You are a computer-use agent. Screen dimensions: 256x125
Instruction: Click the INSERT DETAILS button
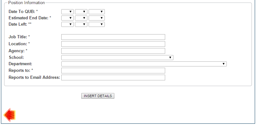(98, 96)
